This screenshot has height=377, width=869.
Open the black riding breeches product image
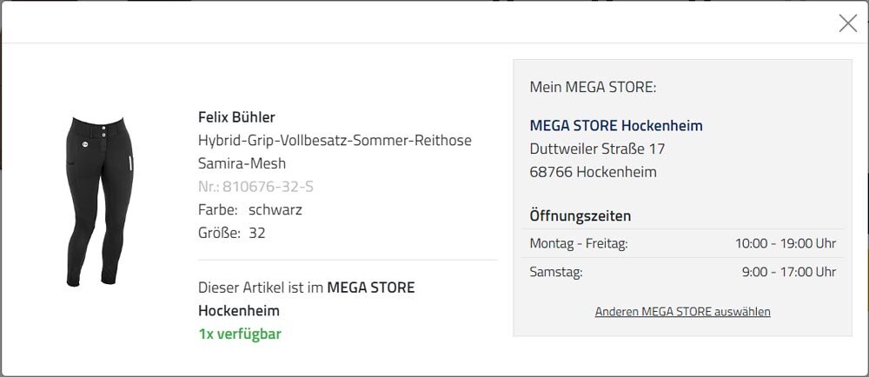click(100, 202)
